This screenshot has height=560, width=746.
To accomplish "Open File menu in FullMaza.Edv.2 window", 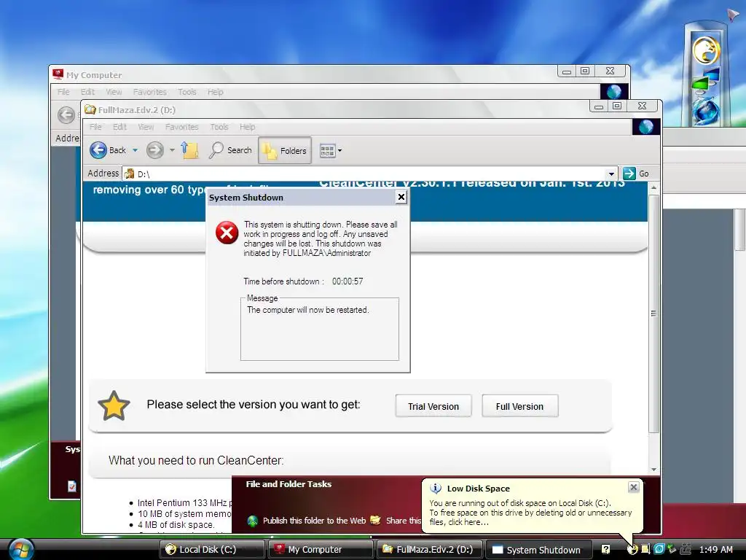I will coord(95,127).
